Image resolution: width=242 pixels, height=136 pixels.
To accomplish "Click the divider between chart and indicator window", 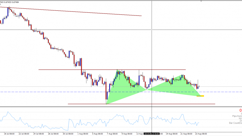I will [x=121, y=107].
